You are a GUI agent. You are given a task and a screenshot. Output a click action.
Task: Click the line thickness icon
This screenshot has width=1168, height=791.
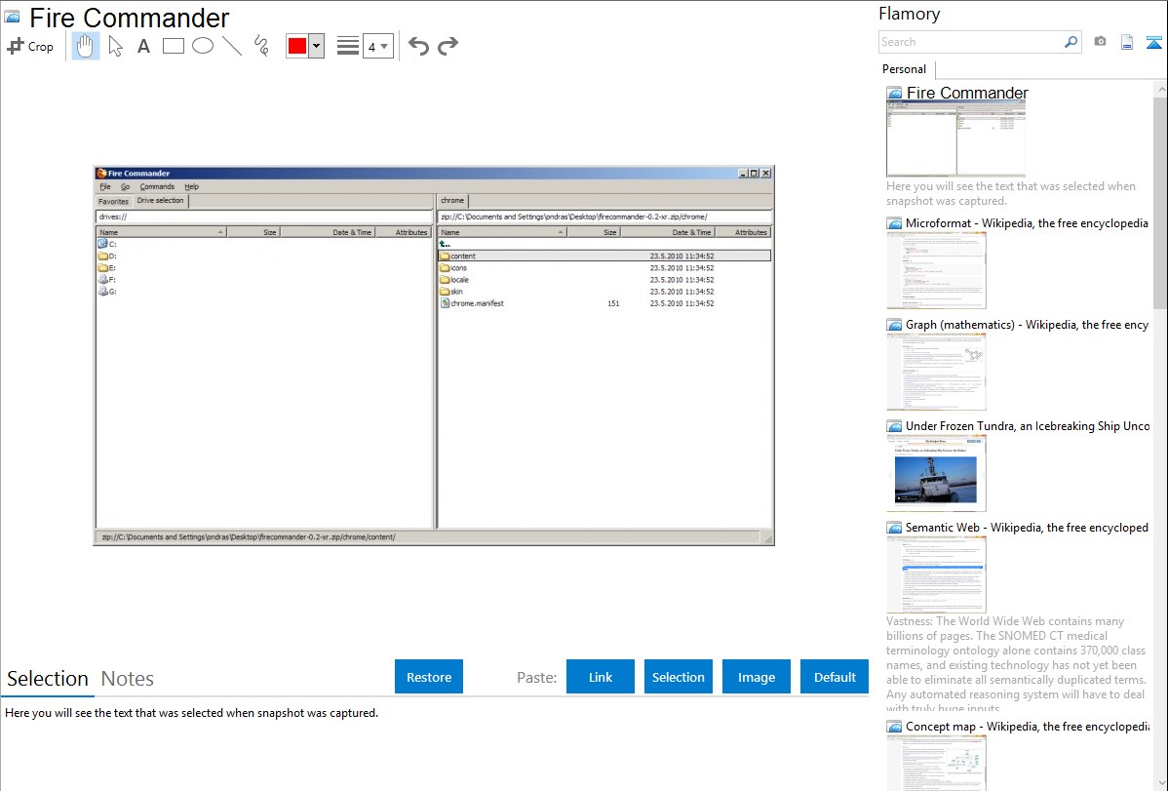tap(347, 46)
